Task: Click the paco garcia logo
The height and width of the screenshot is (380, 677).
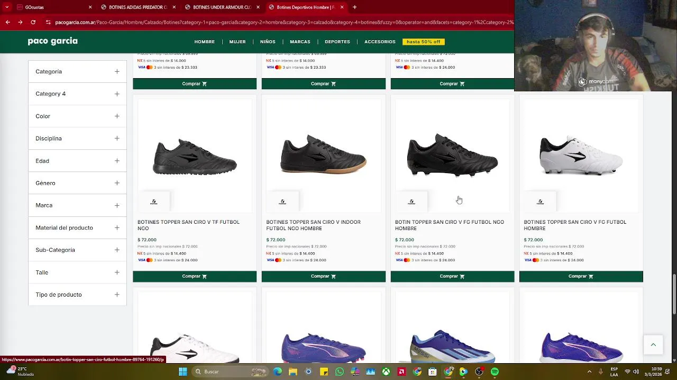Action: (52, 41)
